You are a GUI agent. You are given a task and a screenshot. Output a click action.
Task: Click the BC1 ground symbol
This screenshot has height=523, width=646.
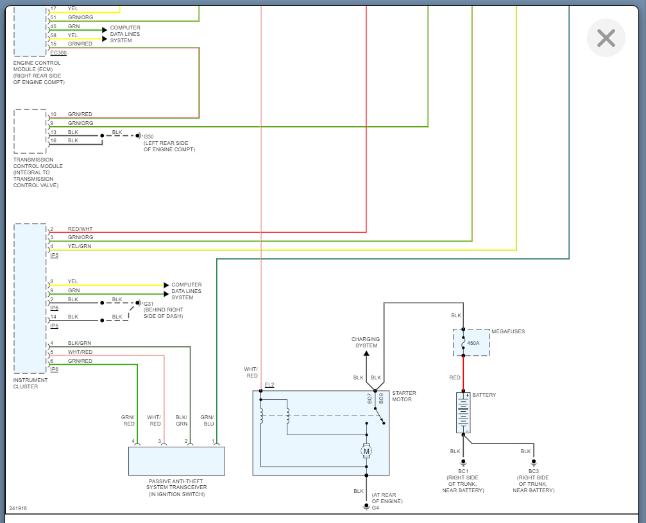pyautogui.click(x=463, y=463)
